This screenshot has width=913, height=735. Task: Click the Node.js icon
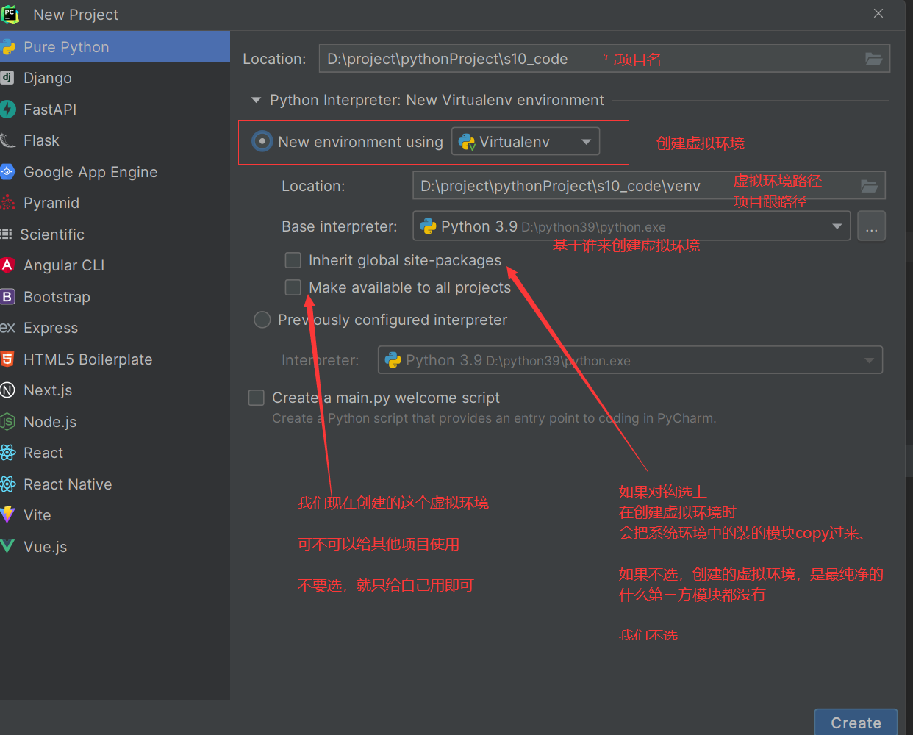tap(7, 422)
